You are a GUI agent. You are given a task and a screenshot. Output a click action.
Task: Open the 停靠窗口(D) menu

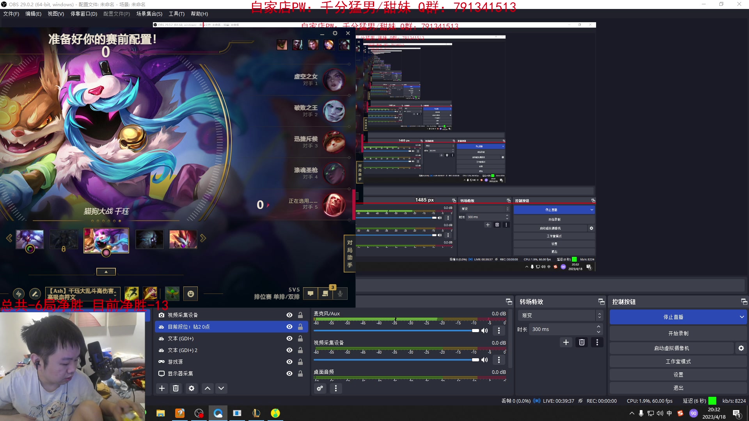point(84,14)
